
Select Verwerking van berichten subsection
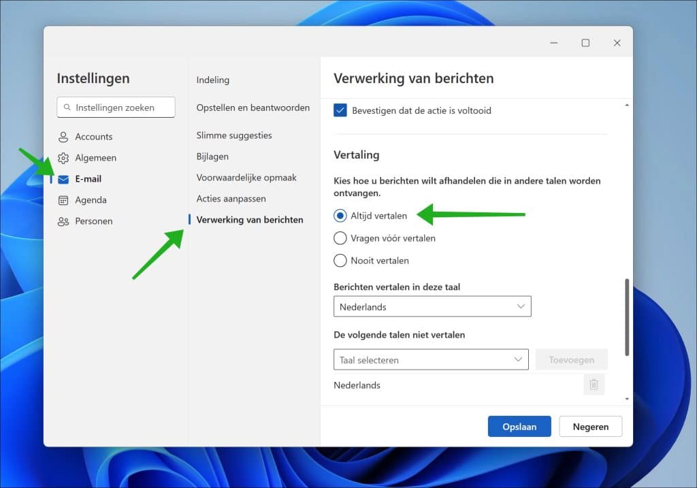(x=250, y=220)
